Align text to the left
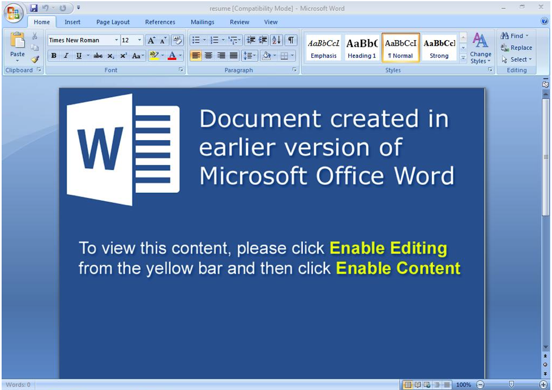 coord(196,55)
